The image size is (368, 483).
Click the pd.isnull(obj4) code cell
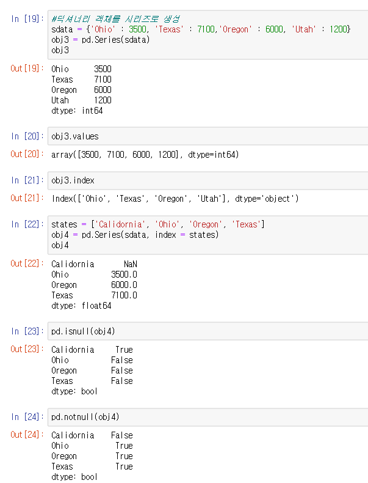208,331
